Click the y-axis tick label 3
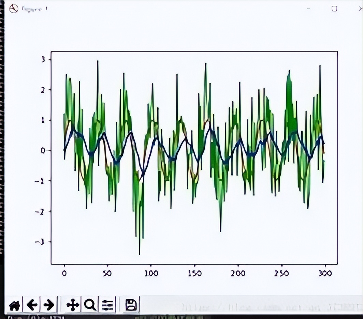363x319 pixels. pos(44,59)
